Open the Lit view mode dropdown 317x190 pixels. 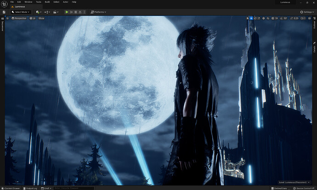click(x=33, y=18)
